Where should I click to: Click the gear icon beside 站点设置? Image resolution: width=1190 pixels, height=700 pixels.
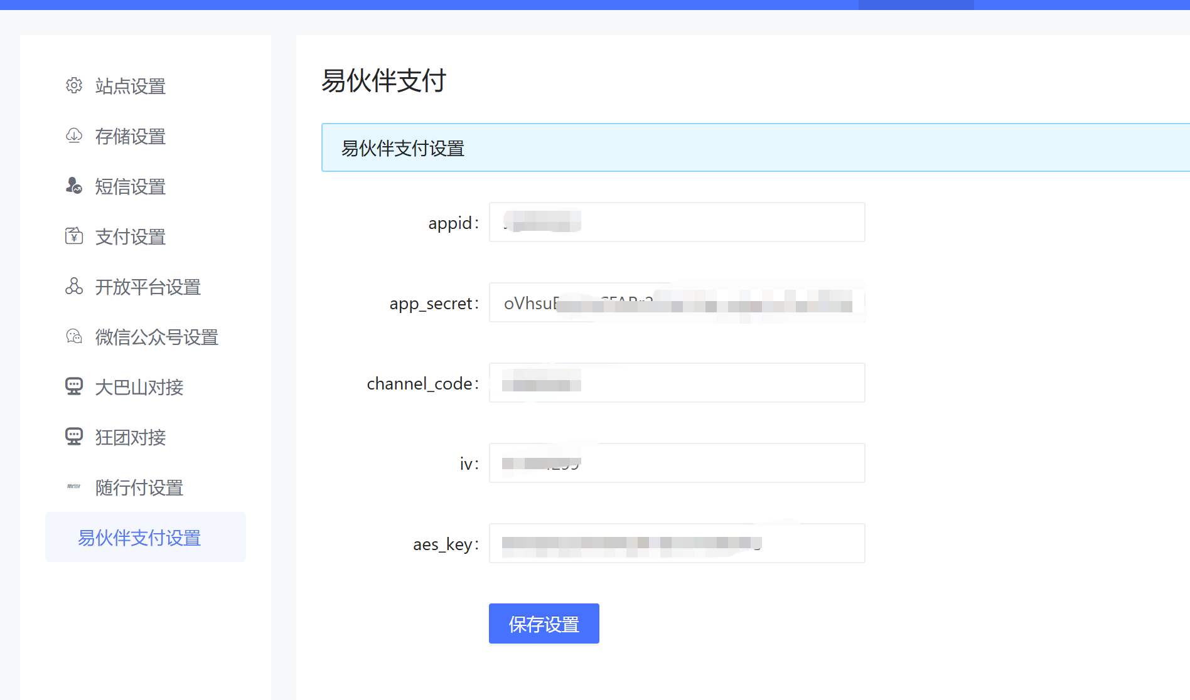74,85
